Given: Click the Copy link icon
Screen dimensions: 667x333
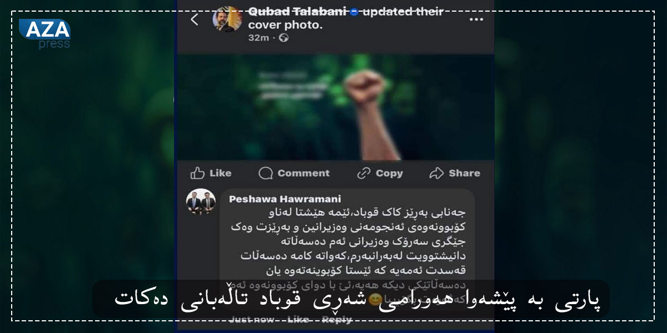Looking at the screenshot, I should click(x=364, y=173).
